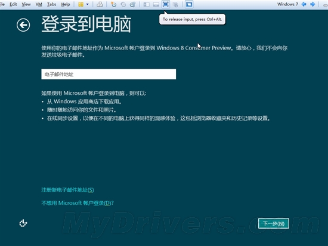
Task: Click the VMware pause button
Action: click(81, 4)
